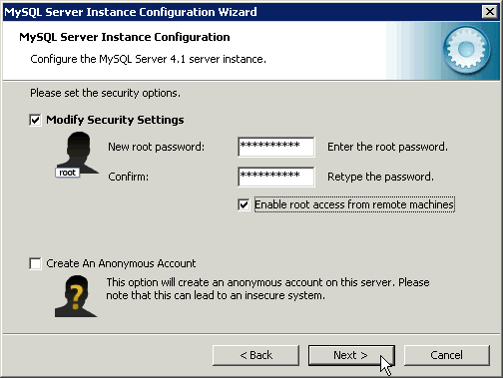The height and width of the screenshot is (378, 503).
Task: Click the MySQL Server Instance Configuration heading
Action: click(x=125, y=37)
